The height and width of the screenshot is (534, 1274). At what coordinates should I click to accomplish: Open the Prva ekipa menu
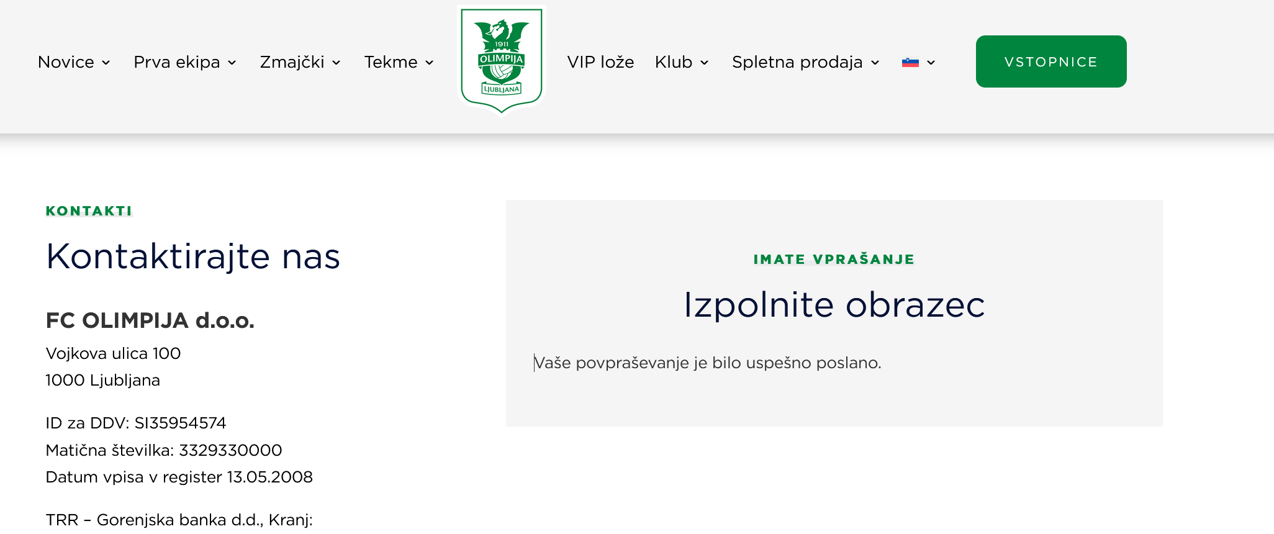pos(177,62)
